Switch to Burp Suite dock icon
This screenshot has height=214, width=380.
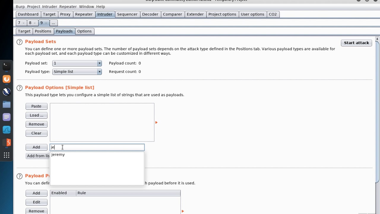coord(7,143)
